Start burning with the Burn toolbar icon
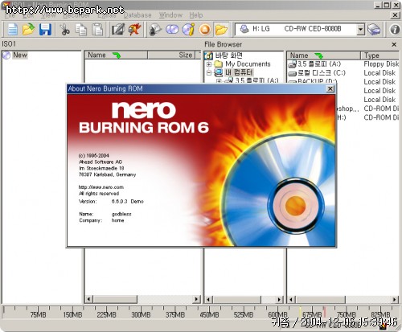Image resolution: width=402 pixels, height=332 pixels. pyautogui.click(x=155, y=30)
